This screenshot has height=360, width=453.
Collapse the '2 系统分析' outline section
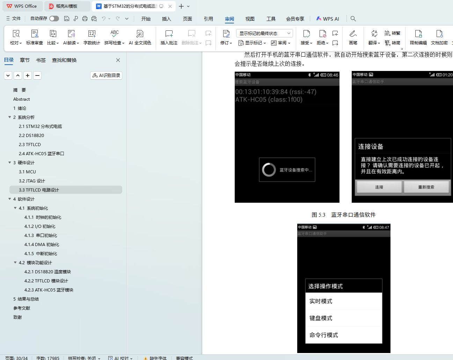tap(10, 117)
